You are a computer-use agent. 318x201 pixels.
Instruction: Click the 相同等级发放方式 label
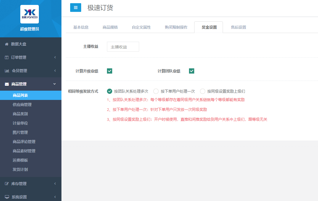83,92
